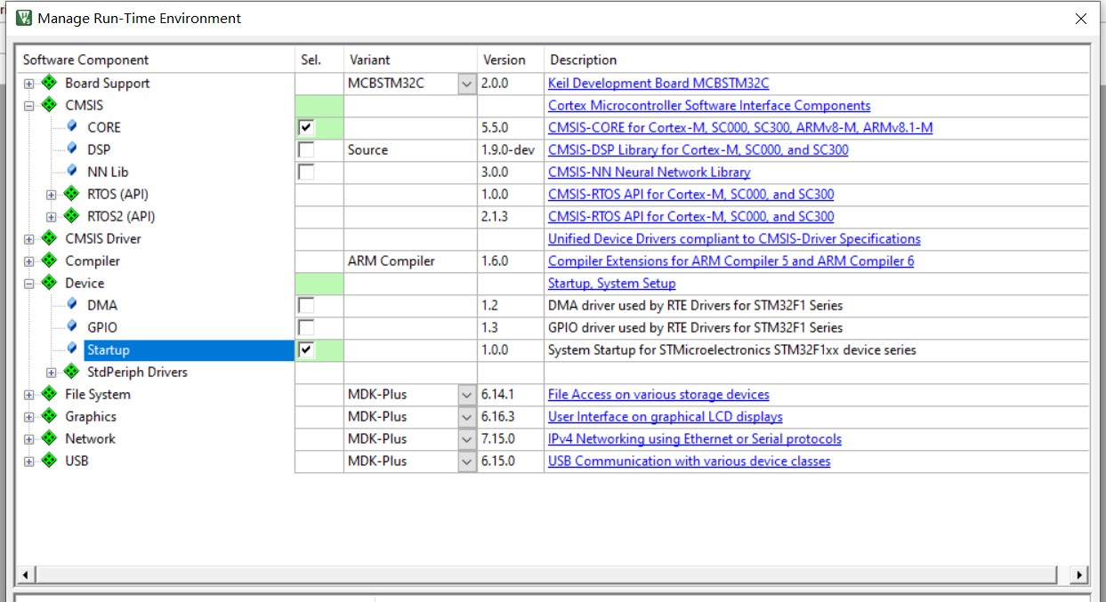The width and height of the screenshot is (1106, 602).
Task: Open IPv4 Networking using Ethernet link
Action: pos(694,439)
